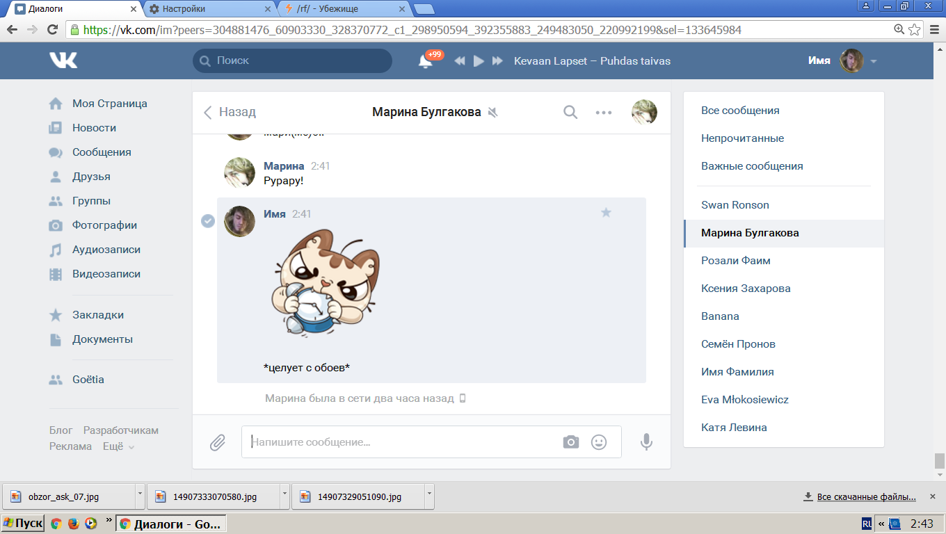Record voice message with microphone icon
Viewport: 946px width, 534px height.
(647, 442)
